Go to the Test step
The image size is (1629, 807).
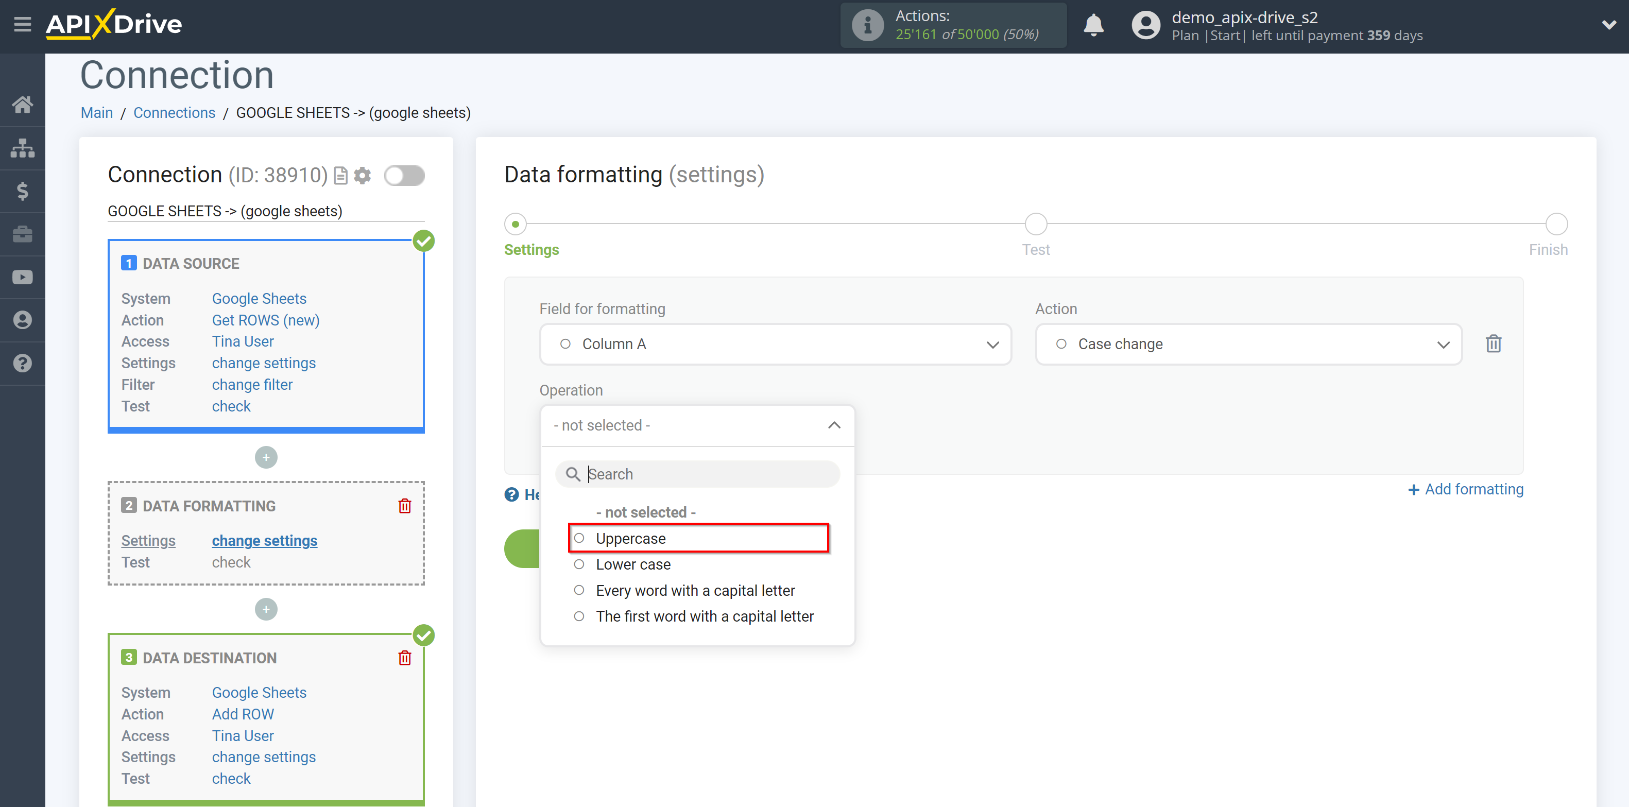[x=1036, y=224]
